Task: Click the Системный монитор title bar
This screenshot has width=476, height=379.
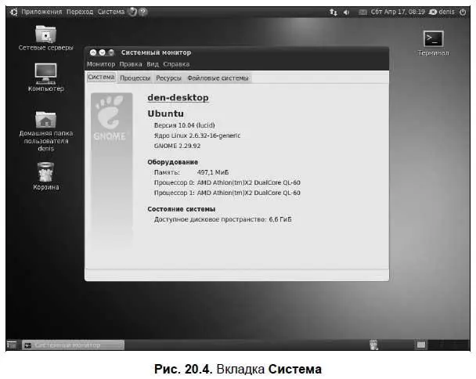Action: coord(236,52)
